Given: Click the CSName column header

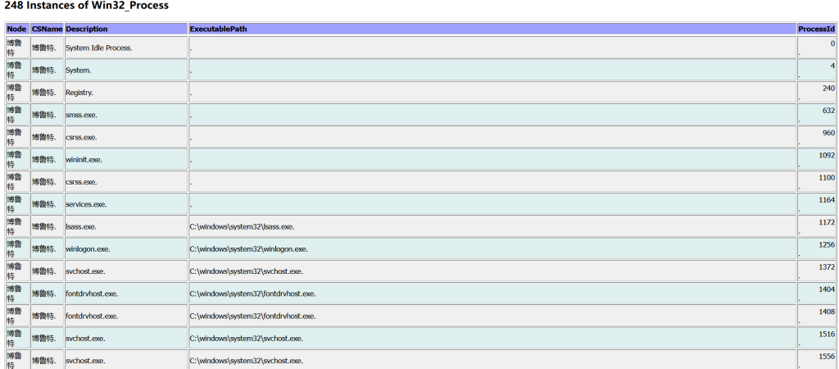Looking at the screenshot, I should (x=47, y=29).
